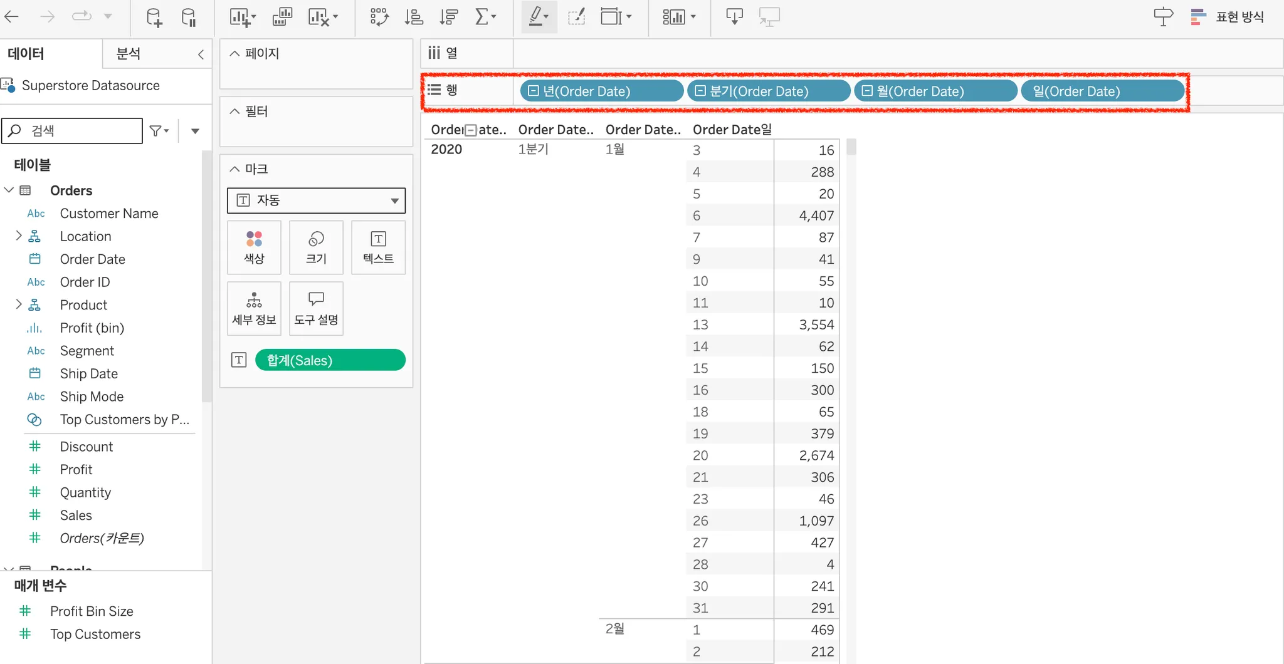Sort ascending using the toolbar icon
Viewport: 1284px width, 664px height.
[414, 17]
